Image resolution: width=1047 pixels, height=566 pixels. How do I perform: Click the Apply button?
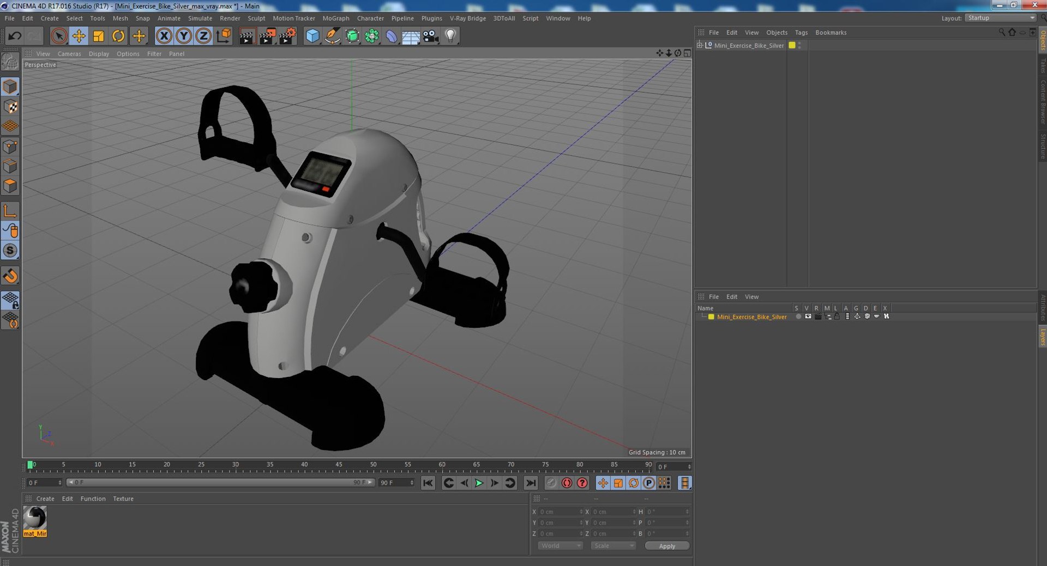point(667,546)
